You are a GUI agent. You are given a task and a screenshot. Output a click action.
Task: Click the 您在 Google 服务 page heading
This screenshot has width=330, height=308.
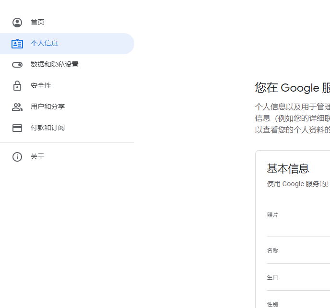click(292, 88)
